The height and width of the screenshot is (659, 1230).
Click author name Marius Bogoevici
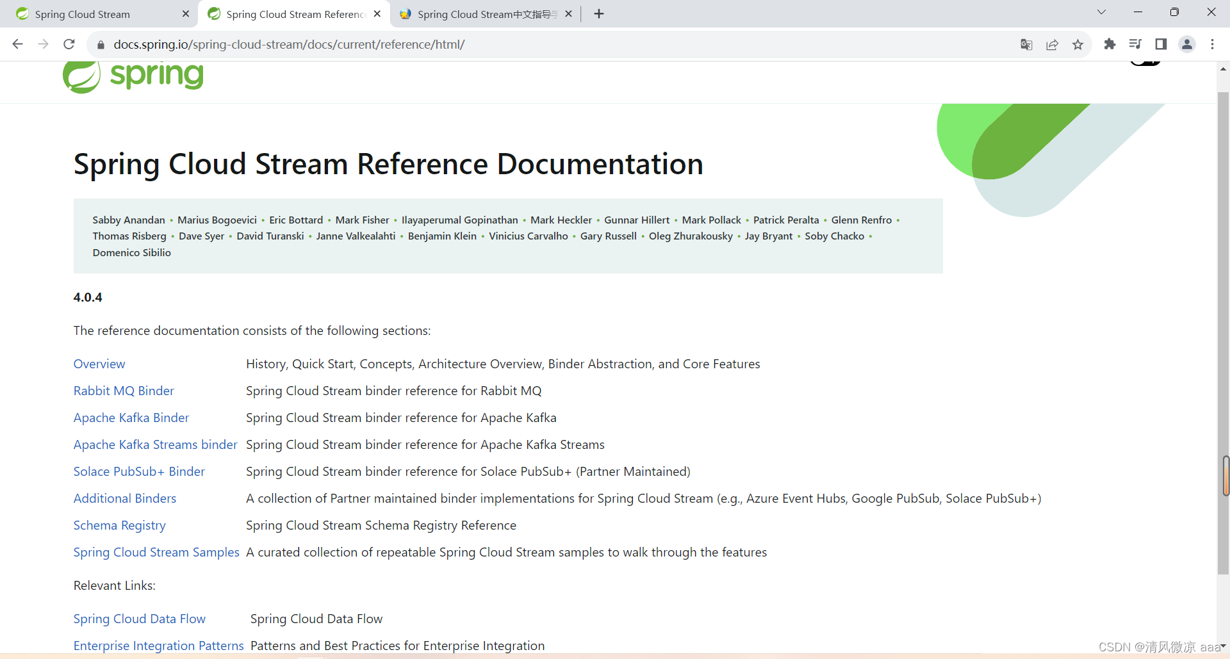(x=217, y=220)
